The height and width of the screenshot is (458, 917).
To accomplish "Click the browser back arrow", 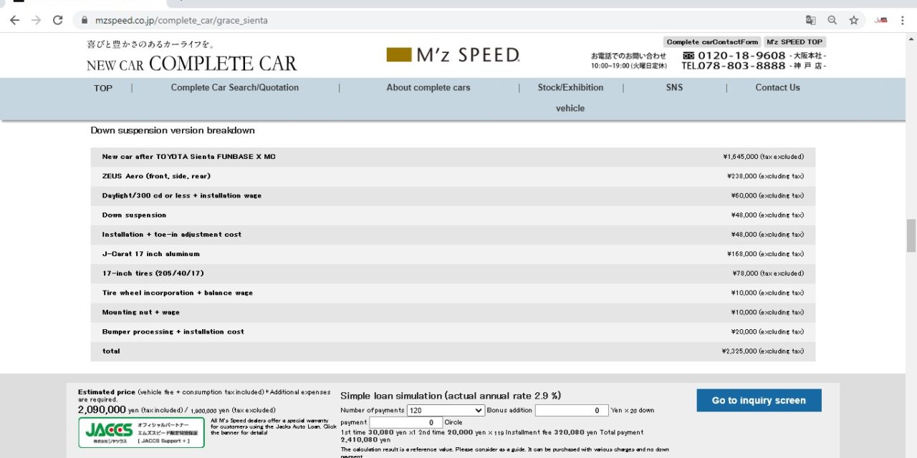I will [14, 20].
